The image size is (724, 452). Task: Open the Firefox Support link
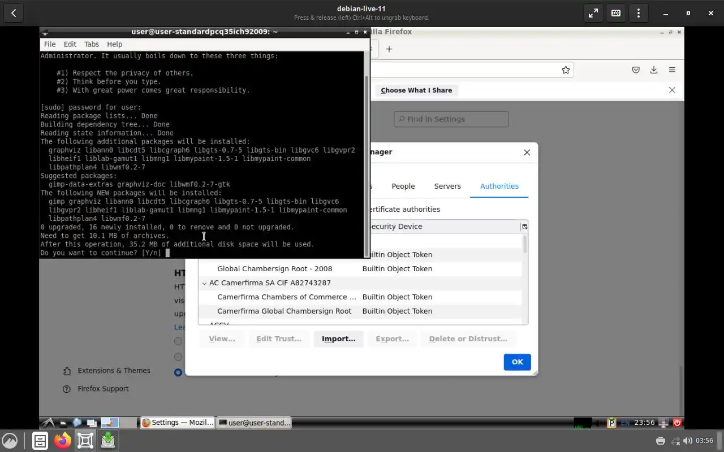96,389
